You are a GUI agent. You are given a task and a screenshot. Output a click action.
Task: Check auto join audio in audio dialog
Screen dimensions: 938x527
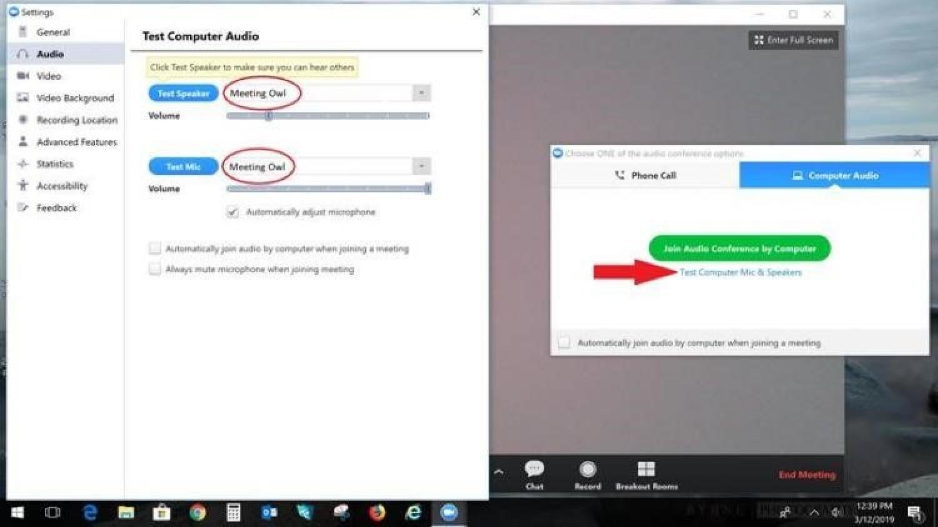point(564,343)
